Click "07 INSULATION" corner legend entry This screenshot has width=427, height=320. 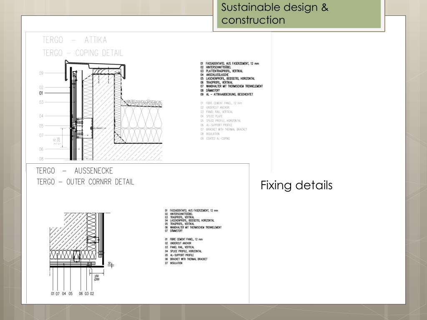click(x=174, y=263)
